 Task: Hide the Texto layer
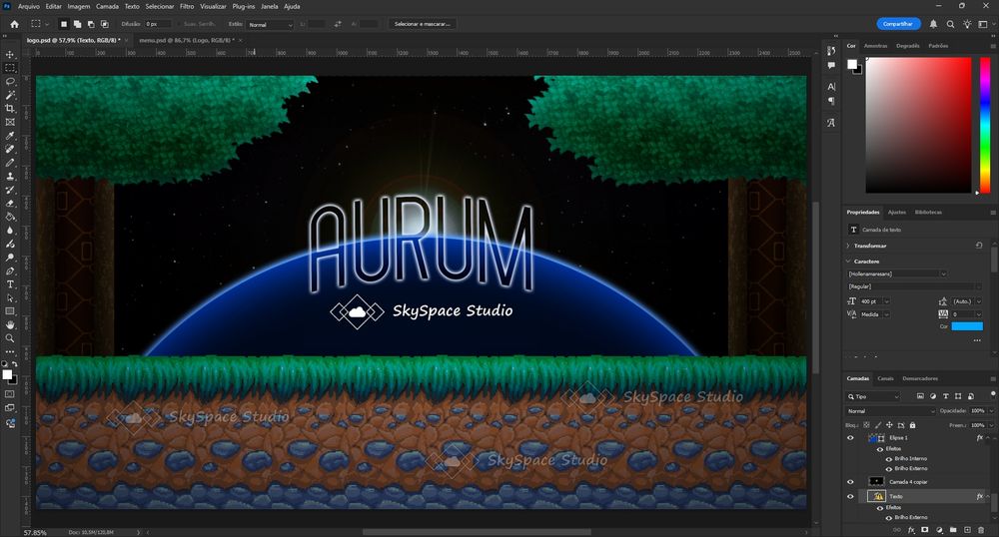click(850, 496)
